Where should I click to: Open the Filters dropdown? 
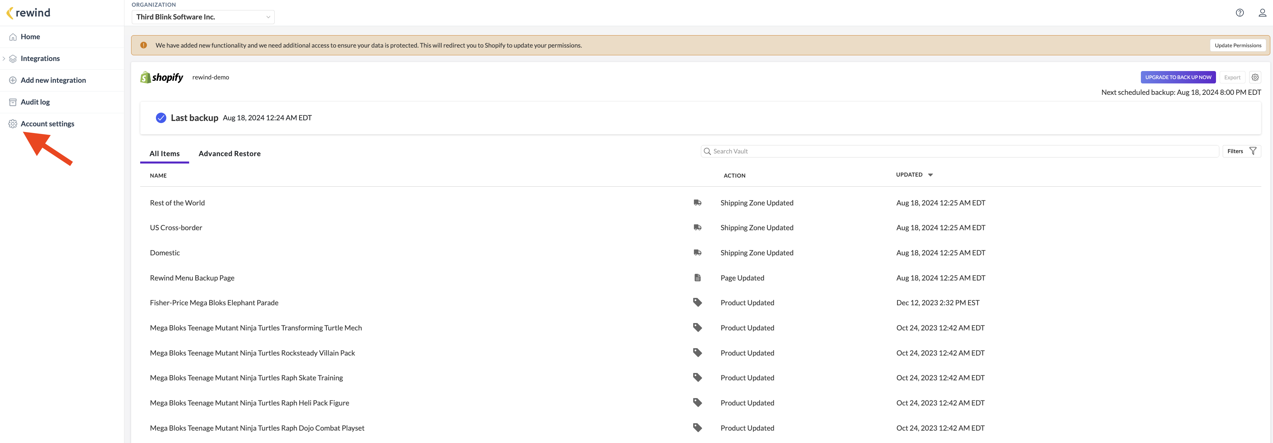(1241, 151)
